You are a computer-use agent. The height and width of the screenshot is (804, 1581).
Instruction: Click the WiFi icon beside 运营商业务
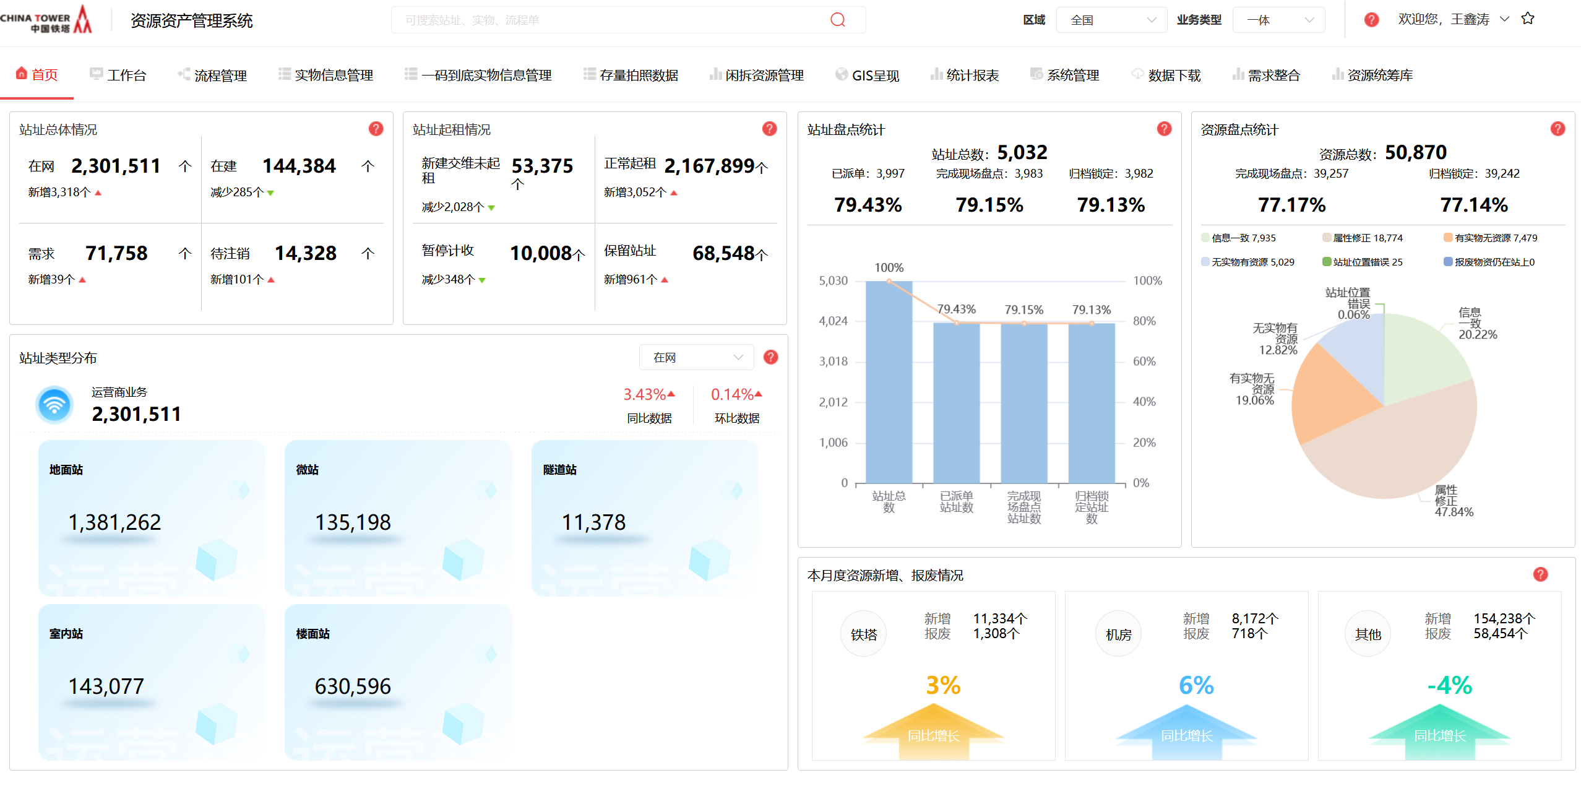pos(54,405)
